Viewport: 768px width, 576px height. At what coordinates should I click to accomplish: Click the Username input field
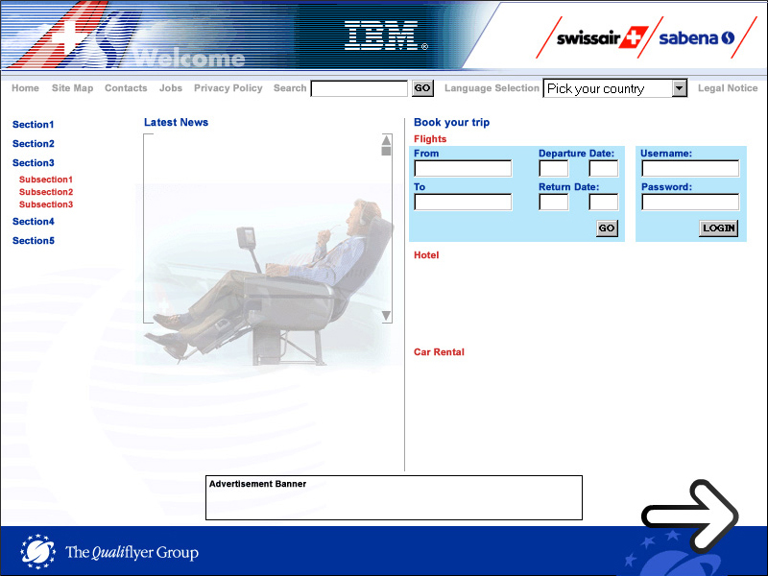click(x=690, y=169)
